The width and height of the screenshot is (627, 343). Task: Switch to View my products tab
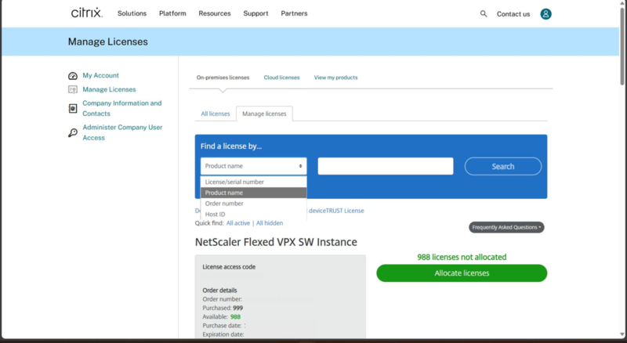click(335, 78)
